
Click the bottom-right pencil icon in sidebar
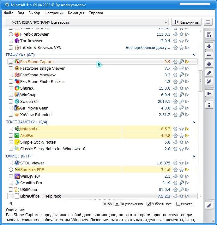click(x=209, y=206)
